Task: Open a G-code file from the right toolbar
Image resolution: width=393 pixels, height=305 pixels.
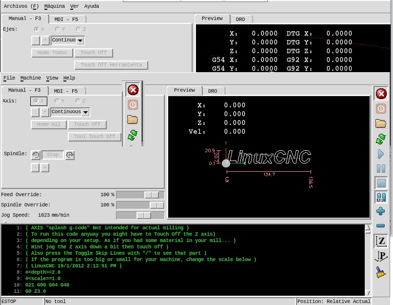Action: coord(381,123)
